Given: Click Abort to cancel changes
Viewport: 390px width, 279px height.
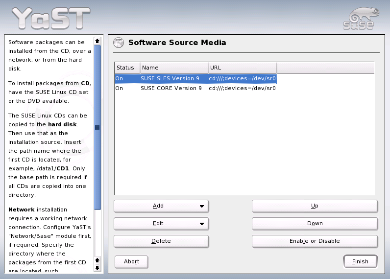Looking at the screenshot, I should point(131,262).
